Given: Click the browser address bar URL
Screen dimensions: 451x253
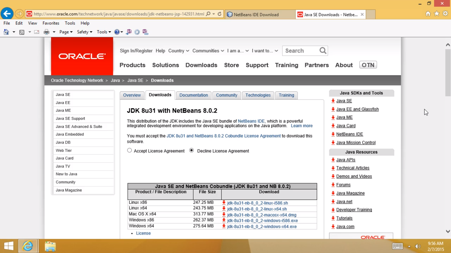Looking at the screenshot, I should pos(119,14).
